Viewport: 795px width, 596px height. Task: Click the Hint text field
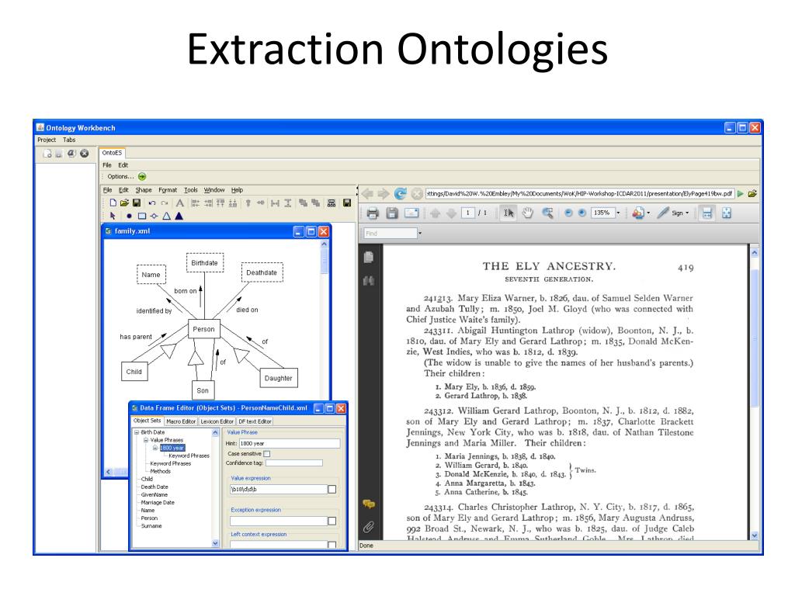click(290, 443)
